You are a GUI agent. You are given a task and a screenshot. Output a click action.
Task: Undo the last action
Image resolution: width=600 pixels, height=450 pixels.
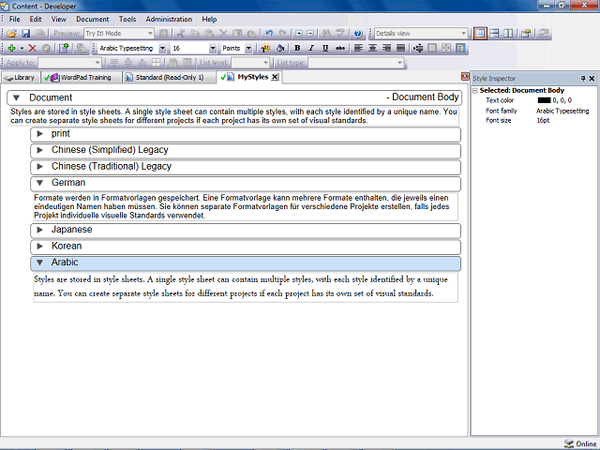(269, 34)
